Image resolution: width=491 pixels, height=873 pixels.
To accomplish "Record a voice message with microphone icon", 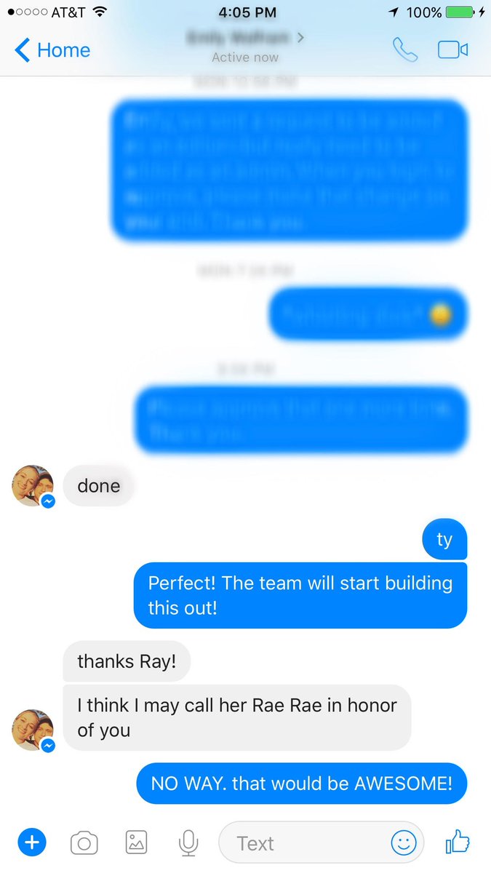I will (x=188, y=843).
